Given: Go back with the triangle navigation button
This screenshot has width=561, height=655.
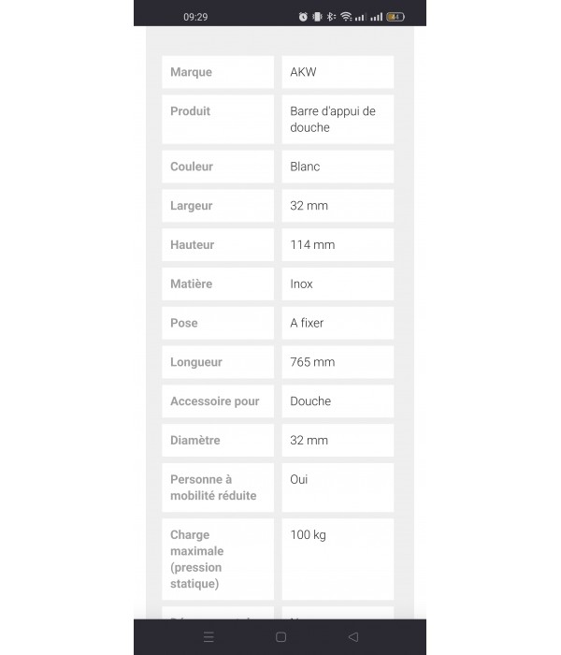Looking at the screenshot, I should [352, 637].
